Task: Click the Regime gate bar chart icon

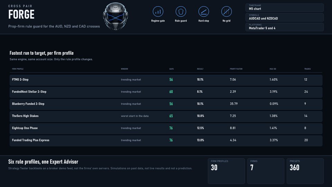Action: [x=158, y=11]
